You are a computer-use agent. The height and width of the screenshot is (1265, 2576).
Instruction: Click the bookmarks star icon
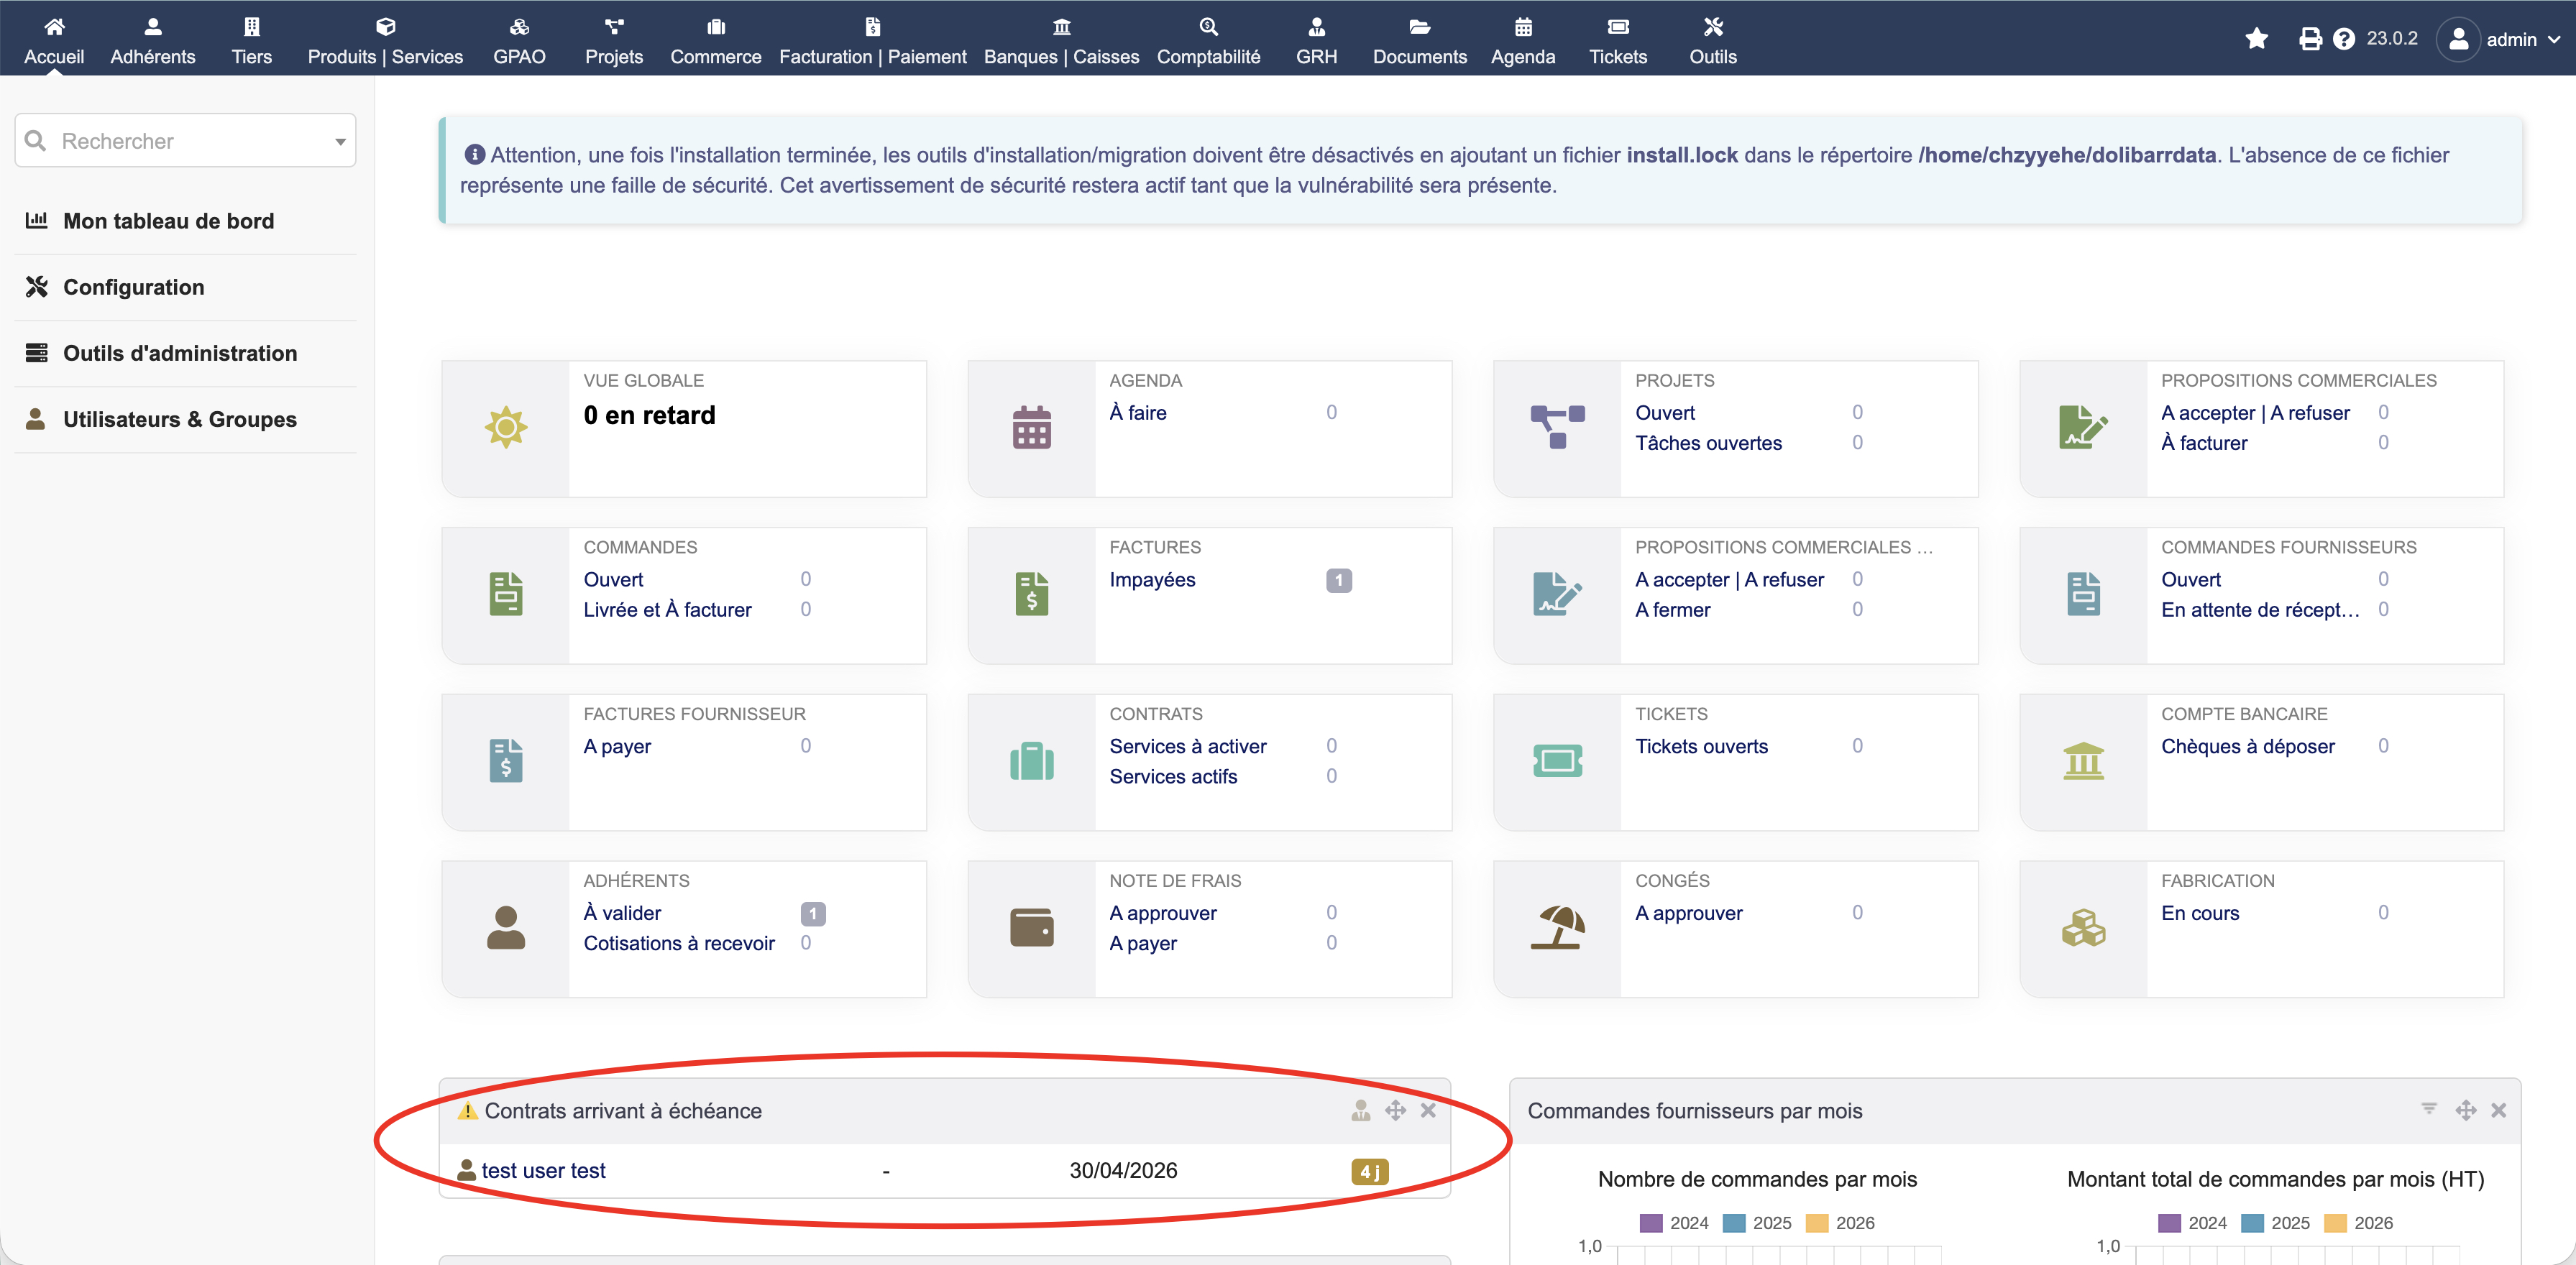(x=2257, y=39)
